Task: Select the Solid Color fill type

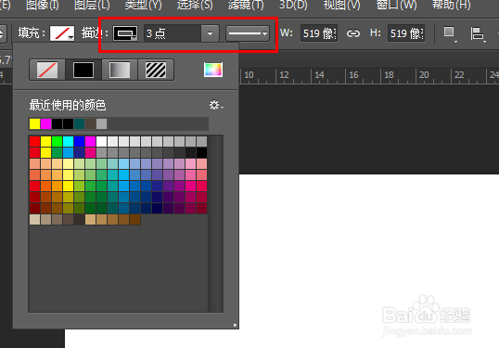Action: point(83,70)
